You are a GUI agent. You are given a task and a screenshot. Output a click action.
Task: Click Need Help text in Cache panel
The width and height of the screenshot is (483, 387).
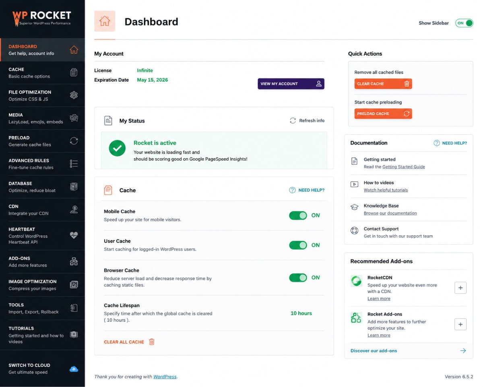[x=311, y=190]
